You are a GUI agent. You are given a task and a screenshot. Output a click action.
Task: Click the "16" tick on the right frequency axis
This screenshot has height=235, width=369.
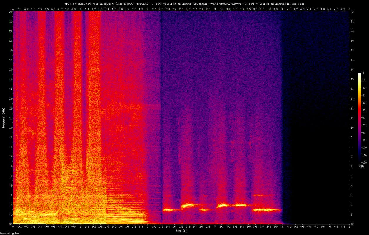(353, 70)
